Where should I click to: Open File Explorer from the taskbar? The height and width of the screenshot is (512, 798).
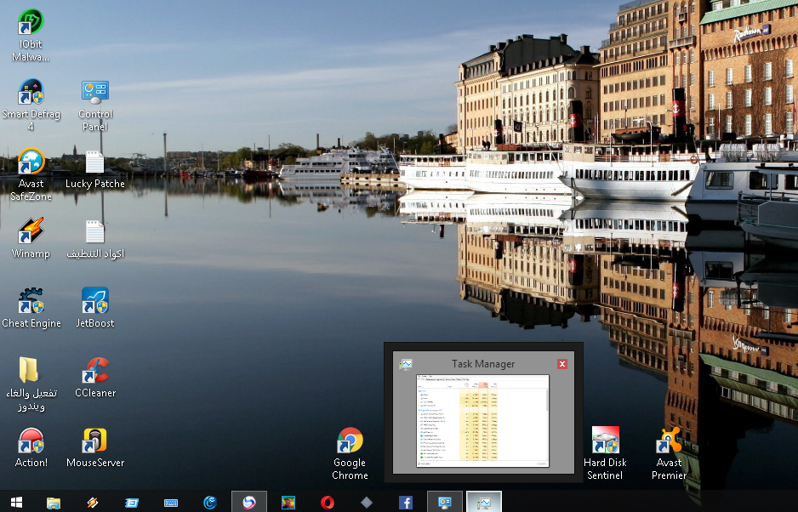point(53,502)
